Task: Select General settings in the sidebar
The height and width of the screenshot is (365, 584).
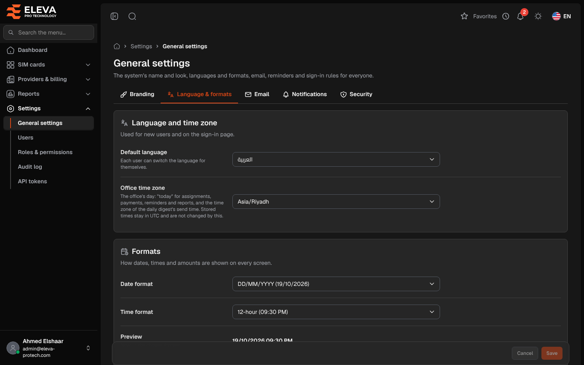Action: click(x=49, y=123)
